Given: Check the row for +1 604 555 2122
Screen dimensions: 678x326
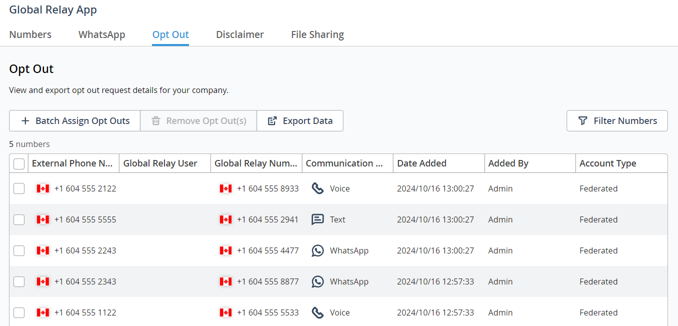Looking at the screenshot, I should pos(19,188).
